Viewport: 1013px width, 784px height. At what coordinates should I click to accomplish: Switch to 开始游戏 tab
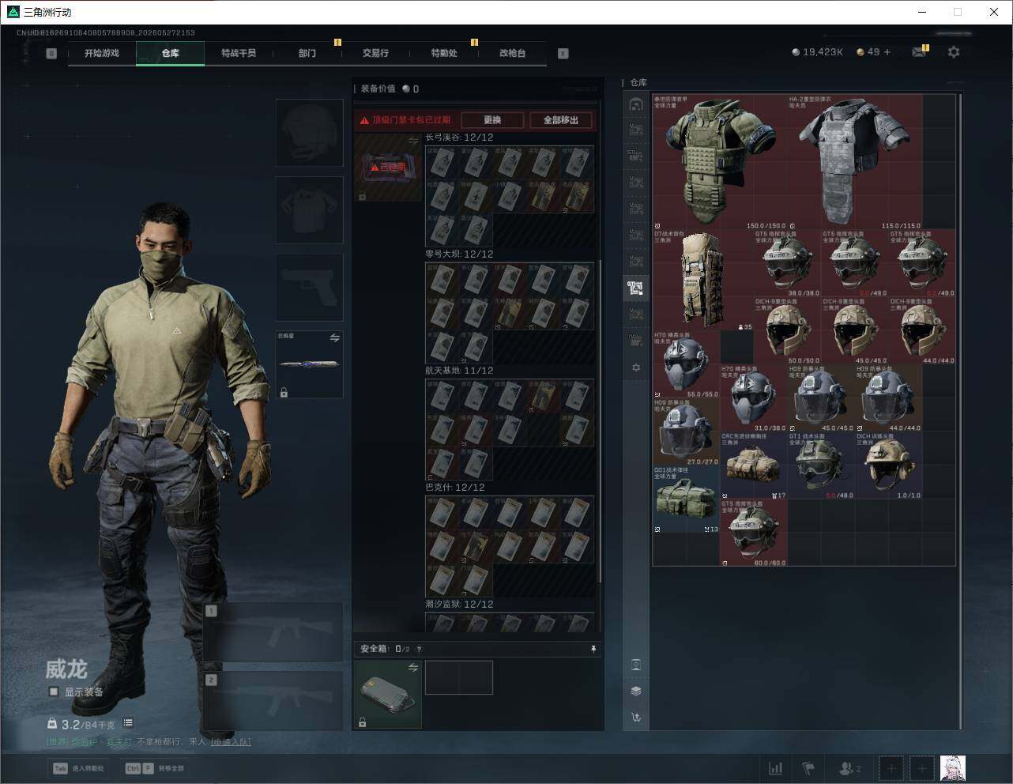tap(102, 53)
